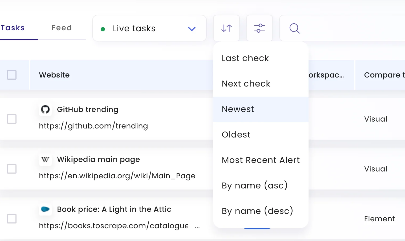
Task: Click Visual in the GitHub trending row
Action: pos(376,119)
